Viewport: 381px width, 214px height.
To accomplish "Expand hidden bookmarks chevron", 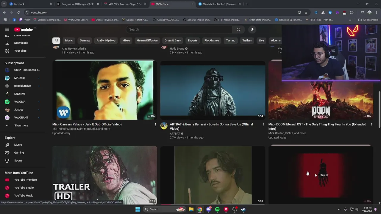I will click(x=350, y=20).
